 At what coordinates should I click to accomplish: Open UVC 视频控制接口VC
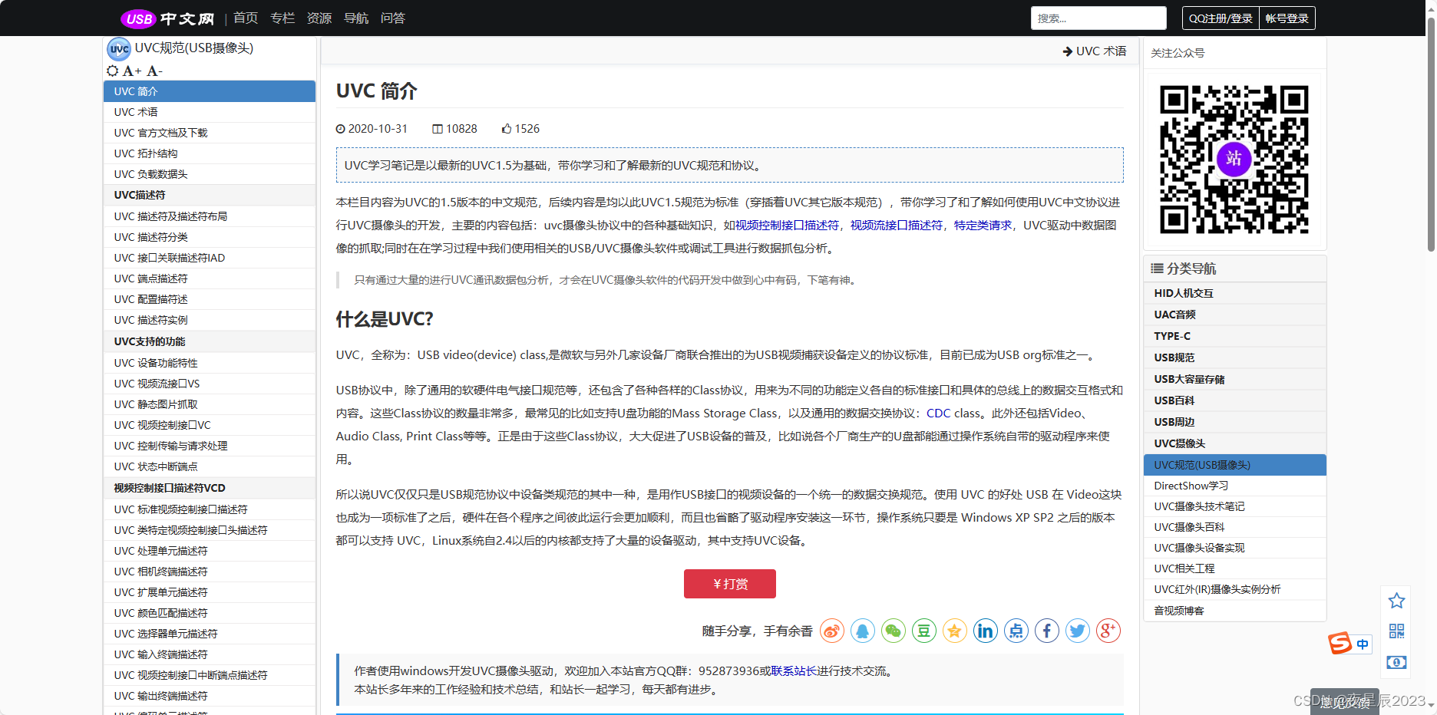click(x=210, y=425)
